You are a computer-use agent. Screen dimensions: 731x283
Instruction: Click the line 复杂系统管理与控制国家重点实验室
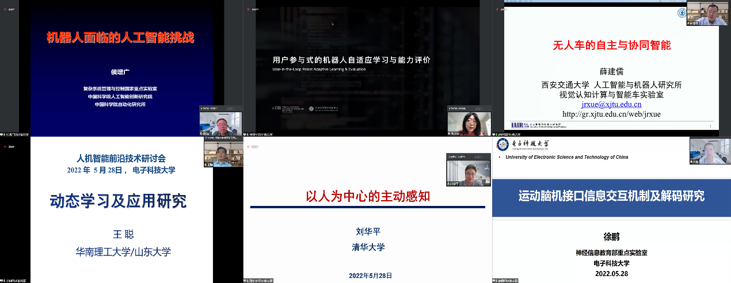(x=121, y=89)
